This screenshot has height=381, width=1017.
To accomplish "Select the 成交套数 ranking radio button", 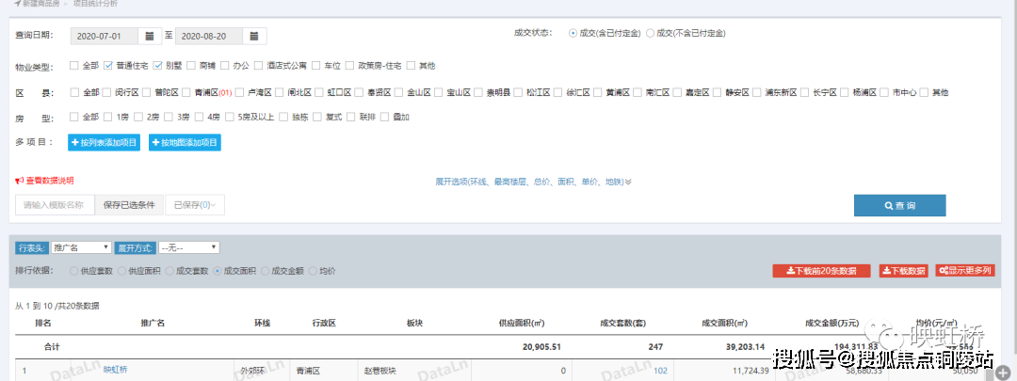I will tap(170, 271).
